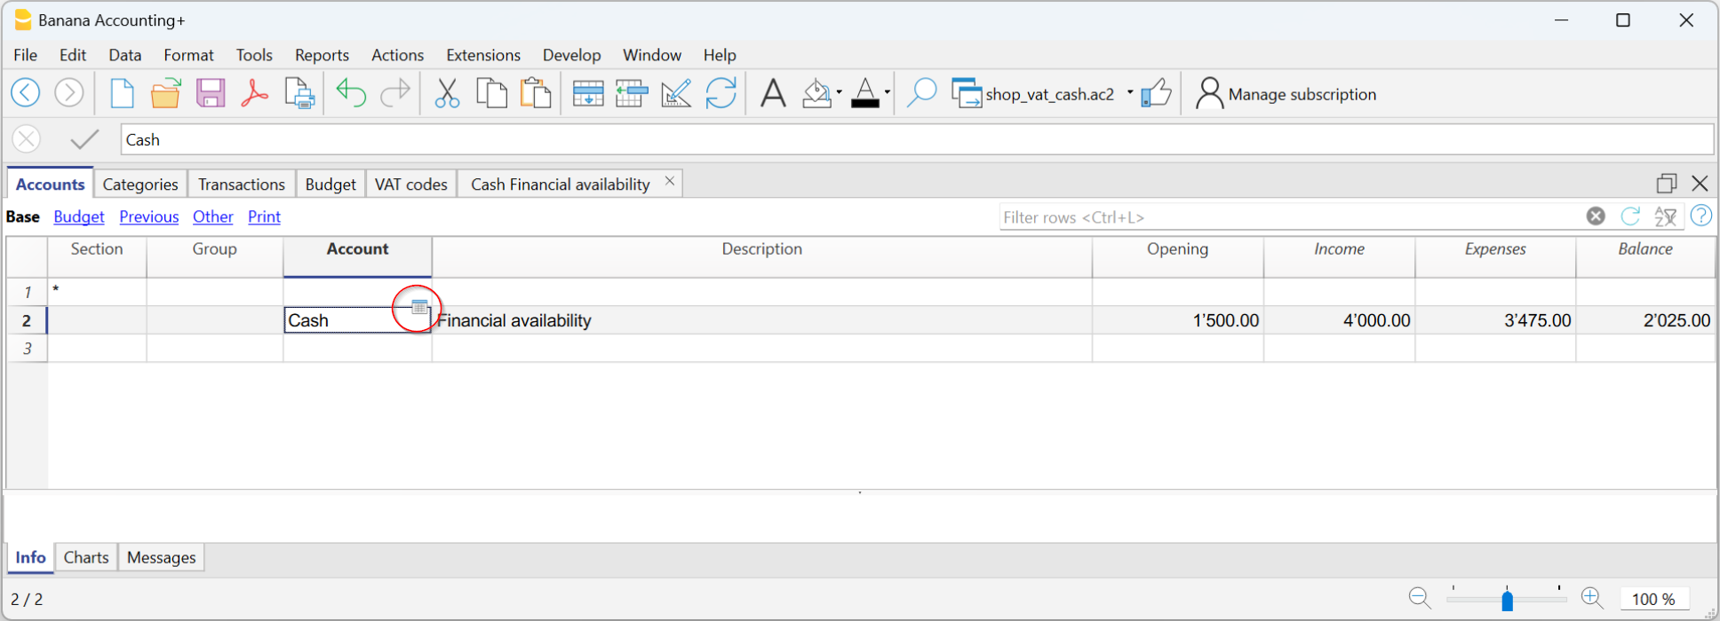Open the text color dropdown arrow
The image size is (1720, 621).
pyautogui.click(x=887, y=92)
